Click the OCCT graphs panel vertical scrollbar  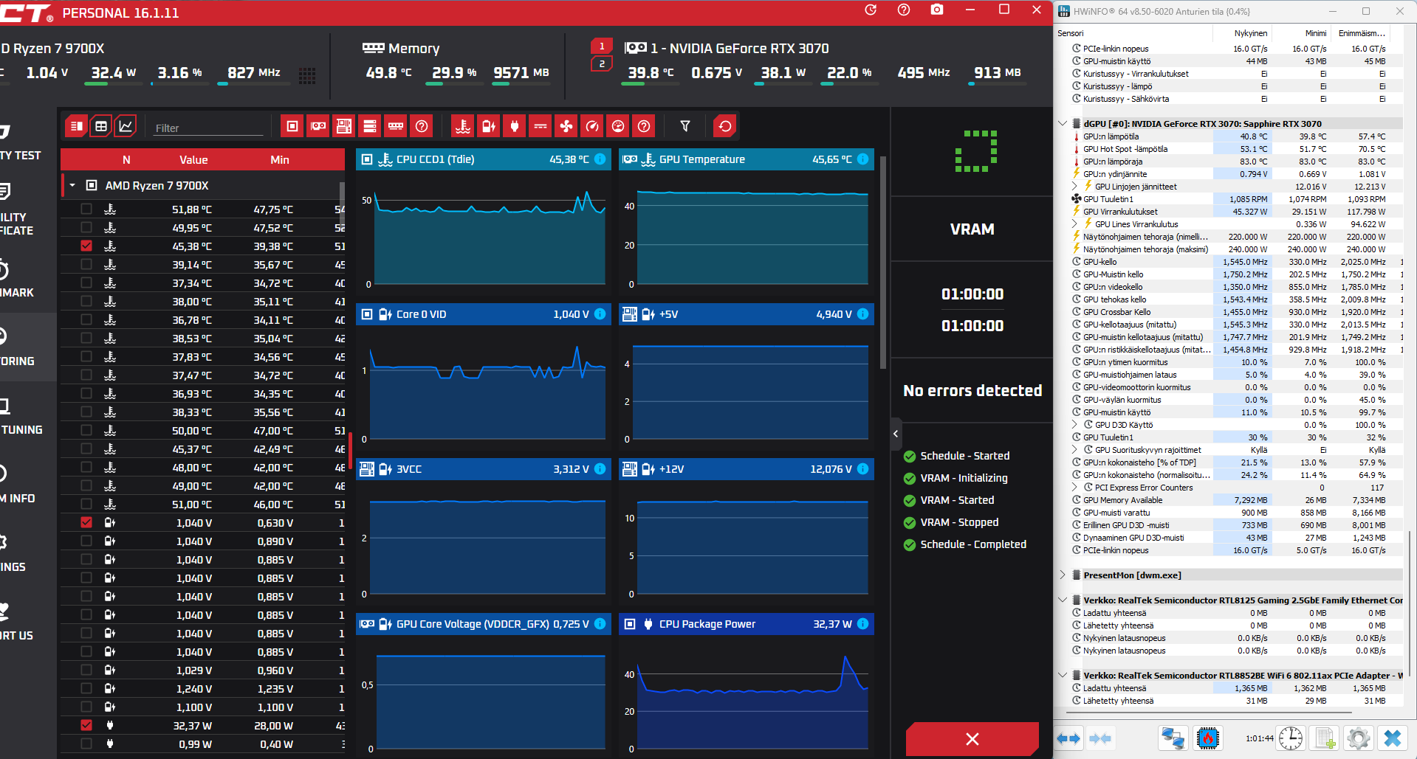(882, 262)
